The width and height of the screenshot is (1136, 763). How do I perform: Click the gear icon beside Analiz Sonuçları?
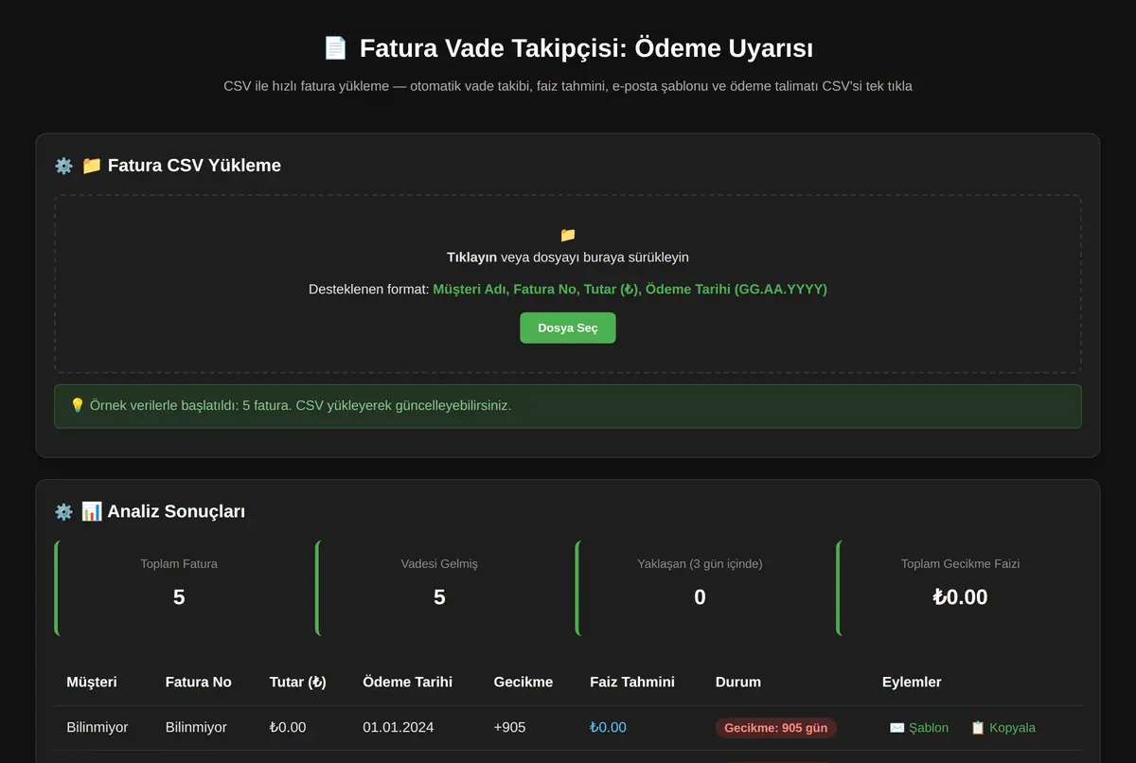pyautogui.click(x=63, y=512)
